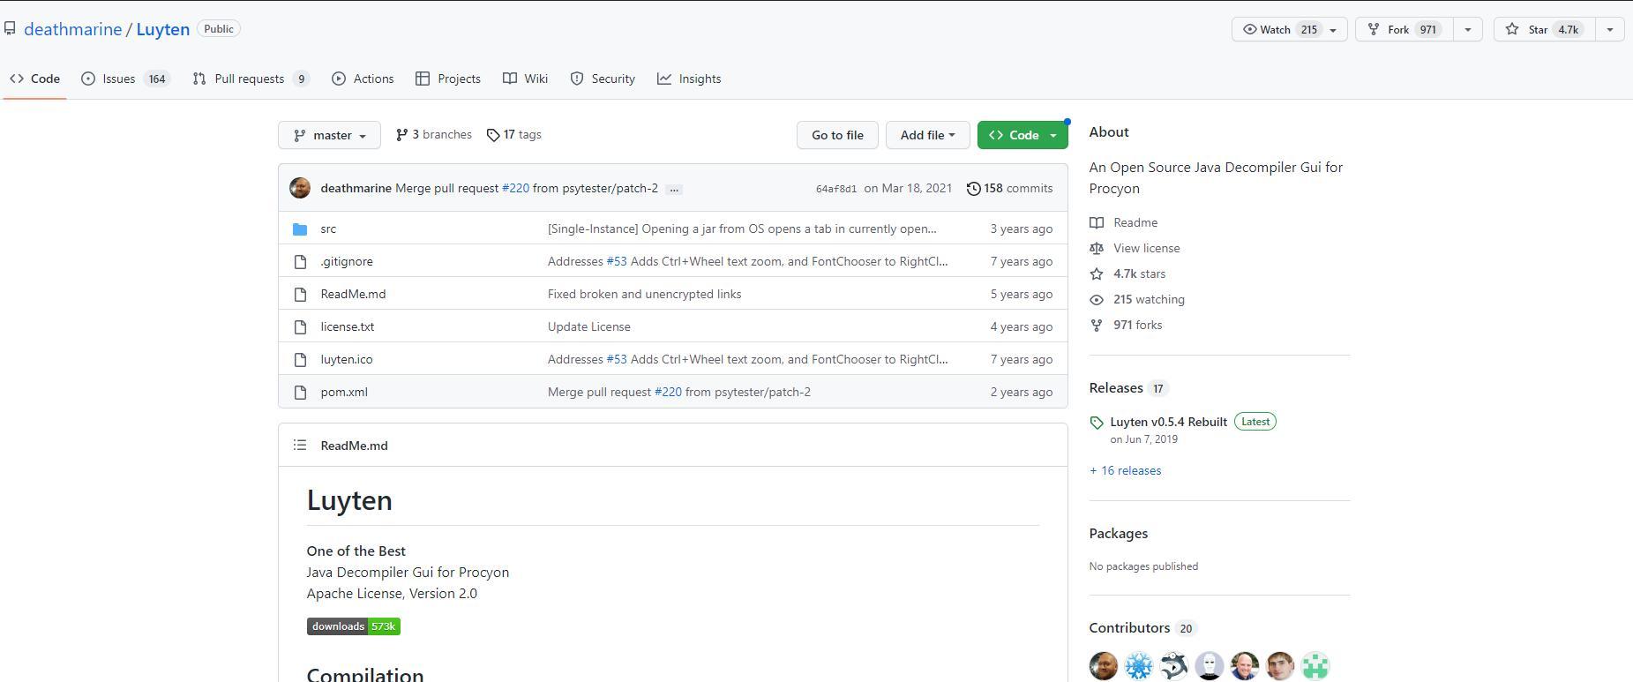This screenshot has width=1633, height=682.
Task: Click the release tag icon beside Luyten v0.5.4
Action: coord(1097,423)
